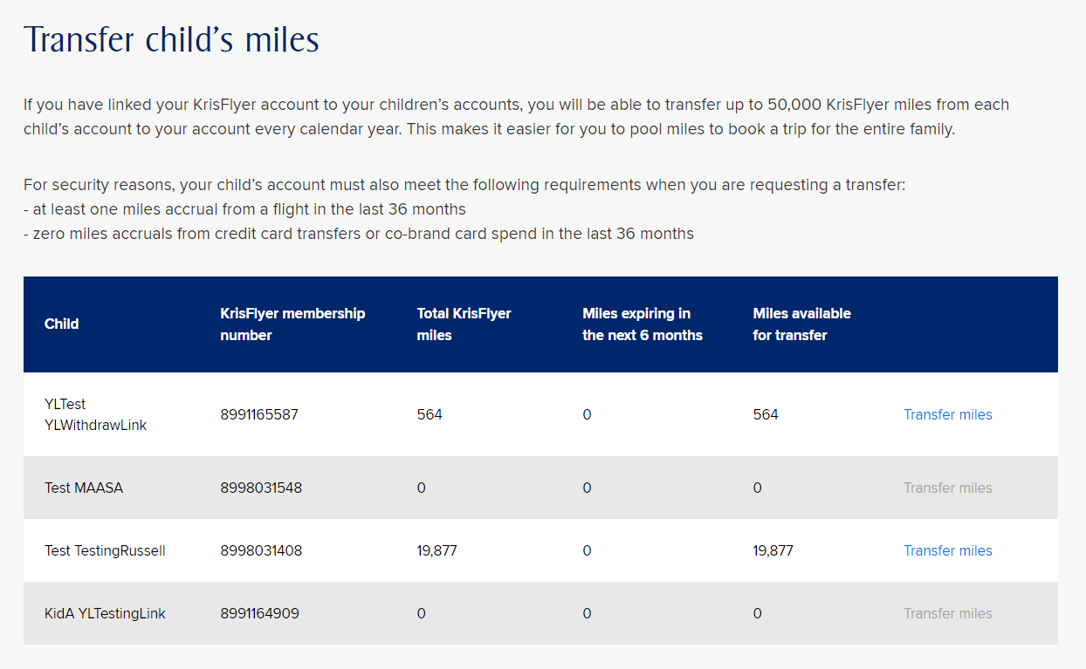
Task: Click Transfer miles for Test TestingRussell
Action: (947, 550)
